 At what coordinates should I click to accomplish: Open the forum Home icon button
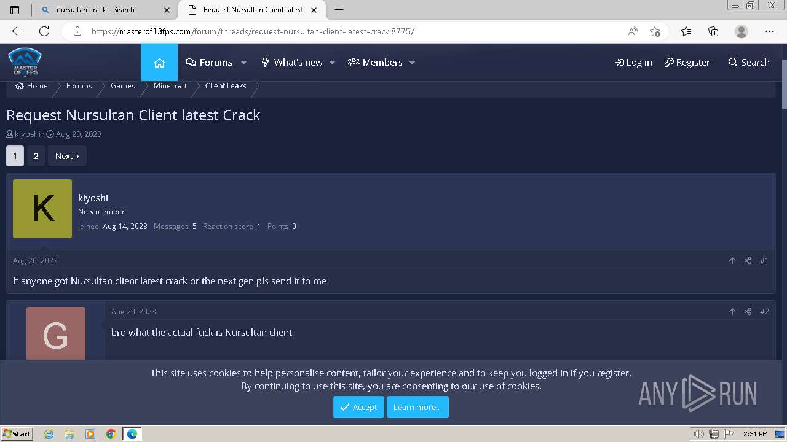pos(159,63)
